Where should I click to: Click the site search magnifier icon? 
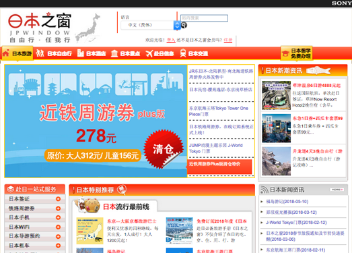click(x=184, y=25)
